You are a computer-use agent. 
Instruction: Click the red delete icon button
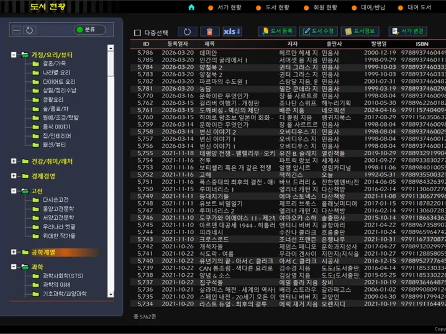[x=209, y=32]
